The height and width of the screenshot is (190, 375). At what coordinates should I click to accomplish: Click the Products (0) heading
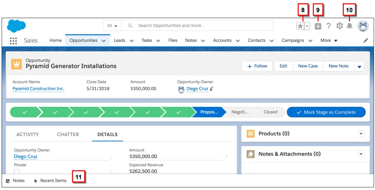point(274,133)
